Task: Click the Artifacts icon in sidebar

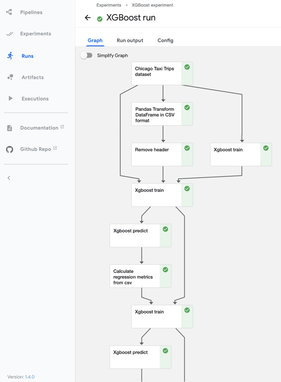Action: [10, 77]
